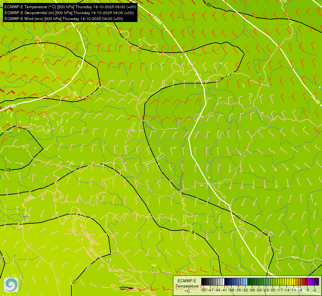The height and width of the screenshot is (296, 322).
Task: Click the 5680 geopotential contour label
Action: (10, 106)
